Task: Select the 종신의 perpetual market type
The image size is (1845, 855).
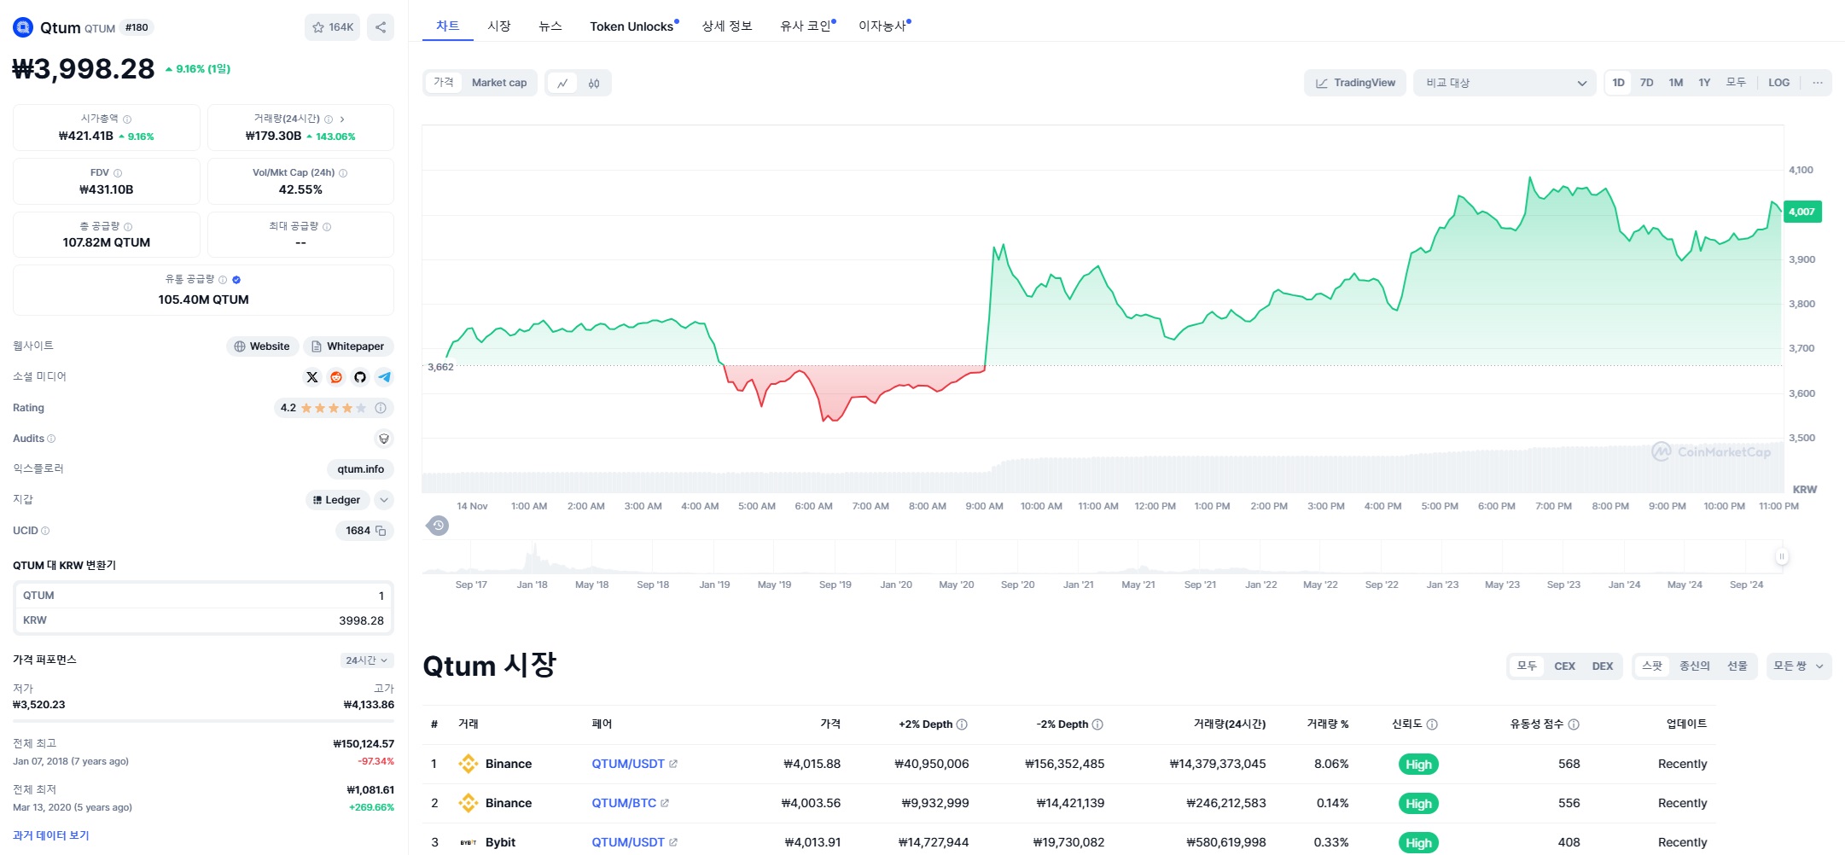Action: tap(1695, 666)
